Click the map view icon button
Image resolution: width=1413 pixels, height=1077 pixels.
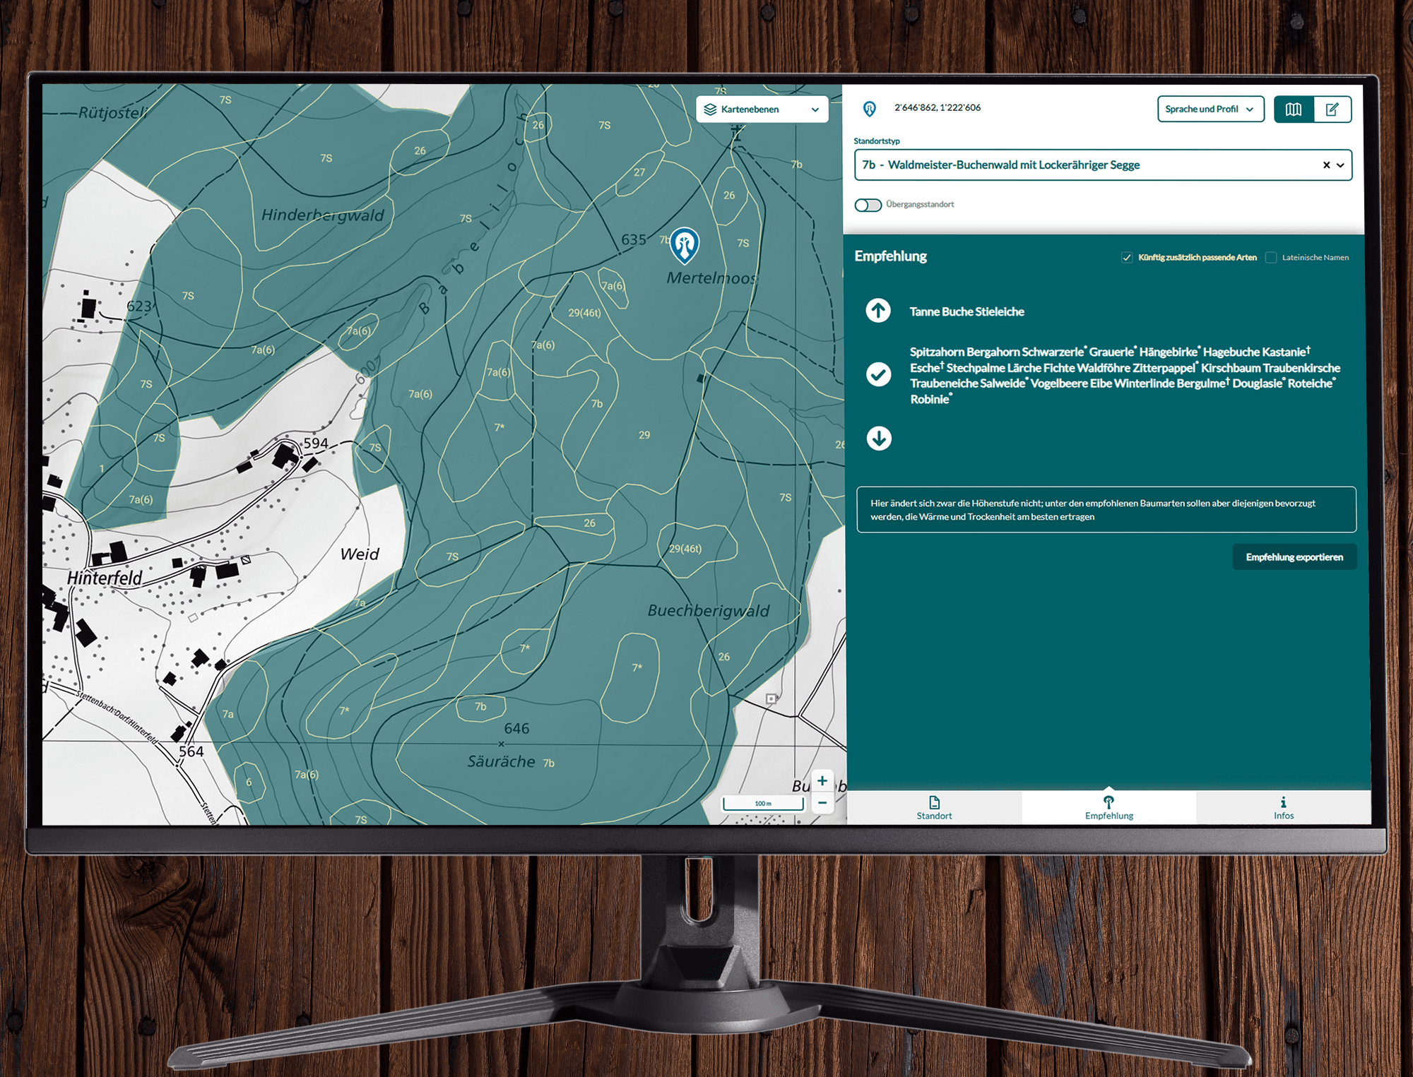[x=1293, y=109]
